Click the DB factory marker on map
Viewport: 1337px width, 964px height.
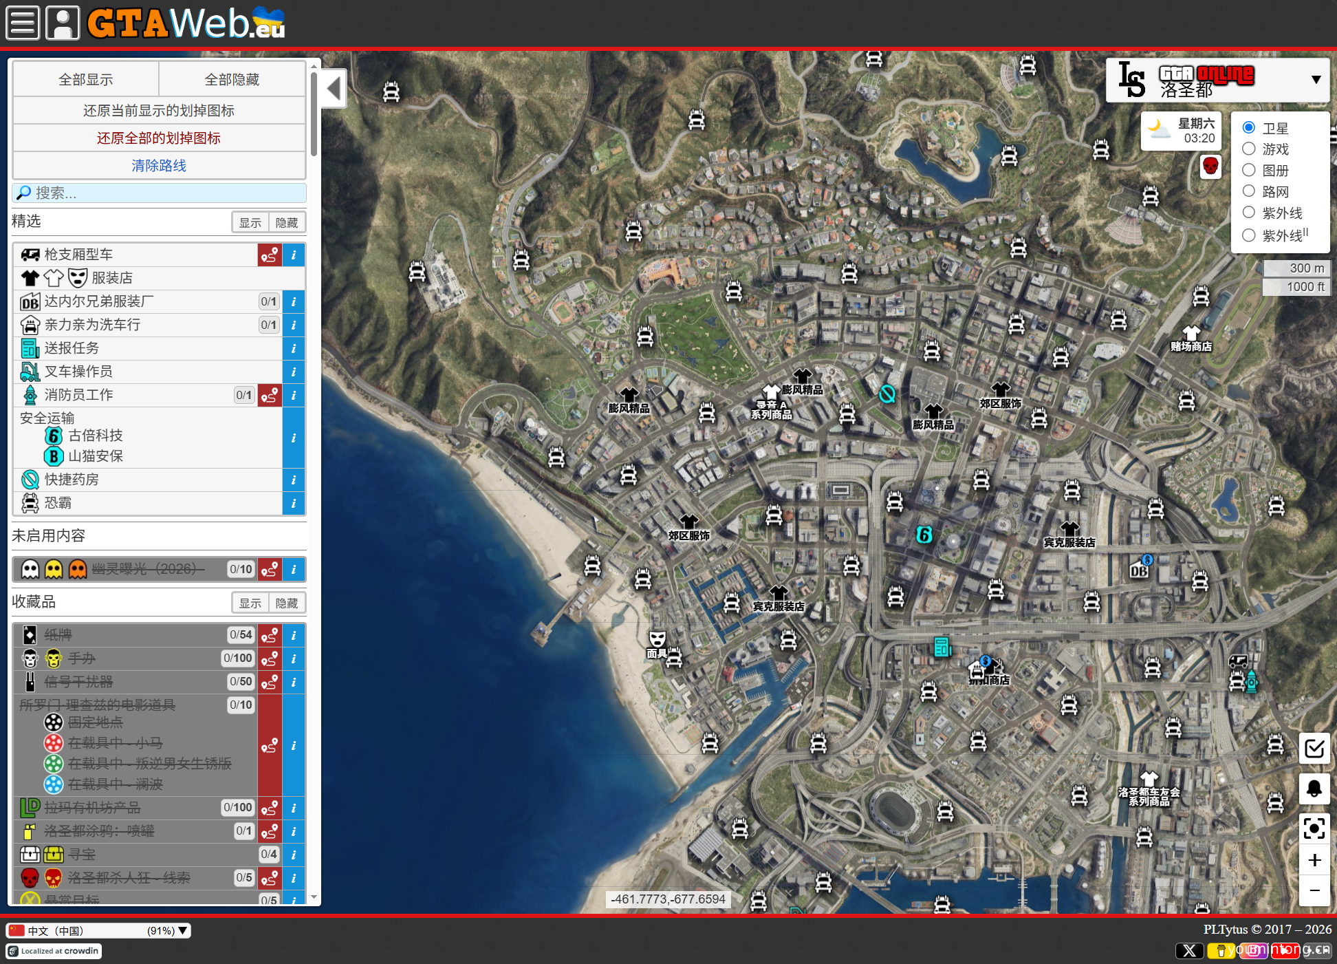(1139, 570)
